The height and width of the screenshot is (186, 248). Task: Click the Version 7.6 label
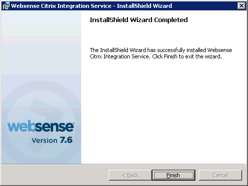point(52,140)
